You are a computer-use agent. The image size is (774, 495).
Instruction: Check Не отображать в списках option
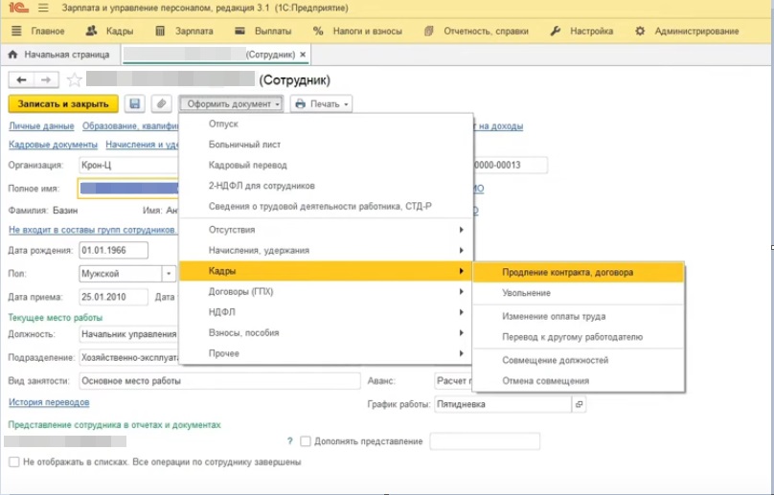[13, 462]
